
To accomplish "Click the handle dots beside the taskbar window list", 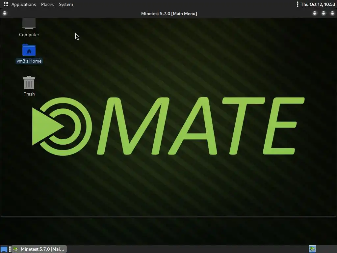I will [10, 249].
